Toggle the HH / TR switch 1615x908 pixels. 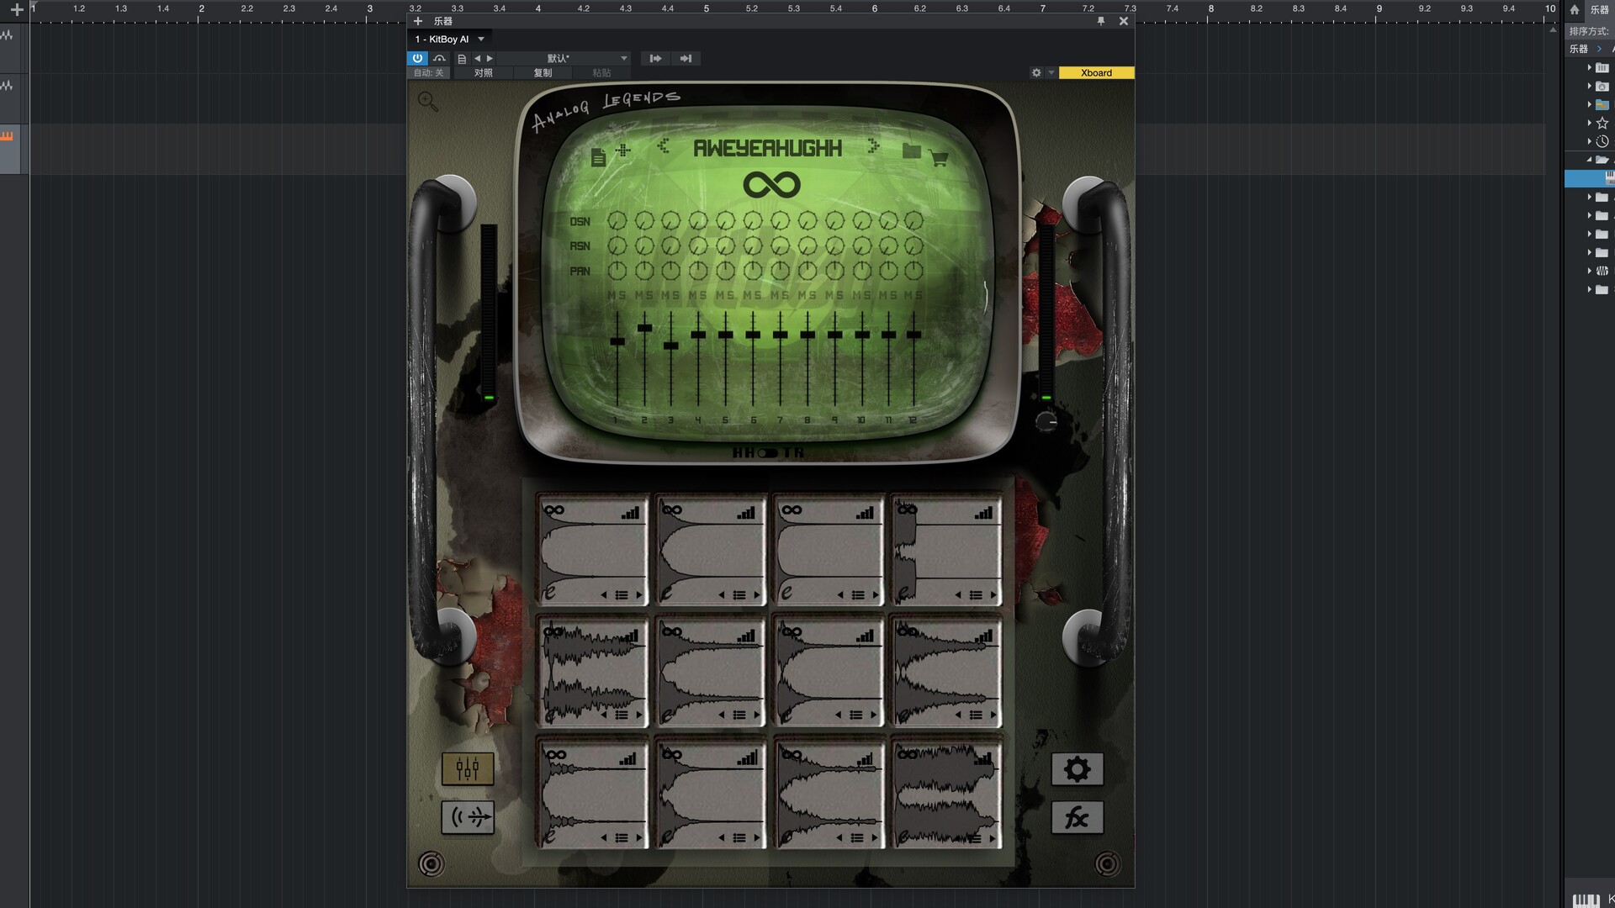(768, 453)
